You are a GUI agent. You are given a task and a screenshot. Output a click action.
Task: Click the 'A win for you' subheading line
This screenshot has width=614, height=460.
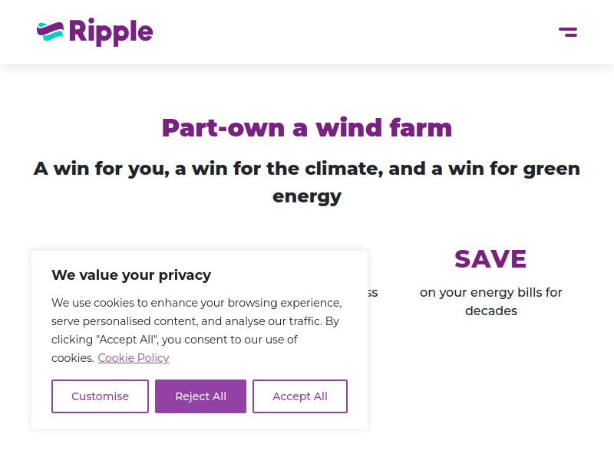[307, 169]
